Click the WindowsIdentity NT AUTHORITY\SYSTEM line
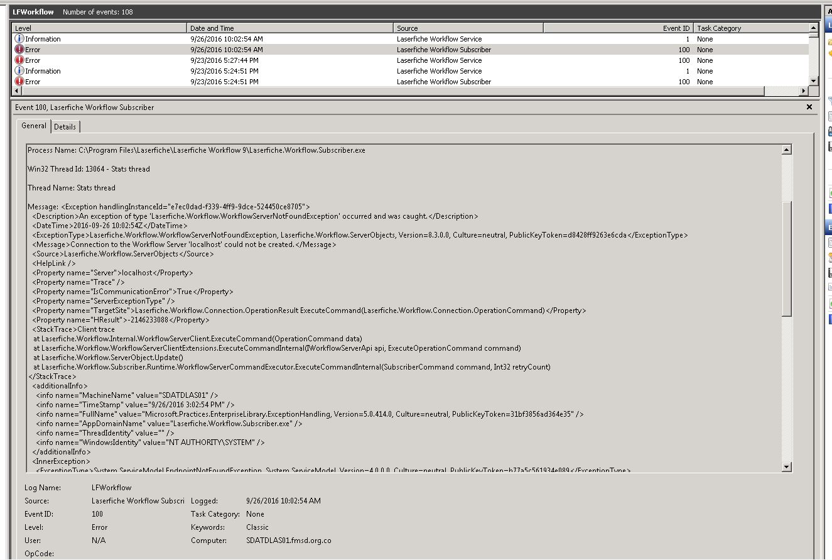The width and height of the screenshot is (832, 560). [x=150, y=442]
